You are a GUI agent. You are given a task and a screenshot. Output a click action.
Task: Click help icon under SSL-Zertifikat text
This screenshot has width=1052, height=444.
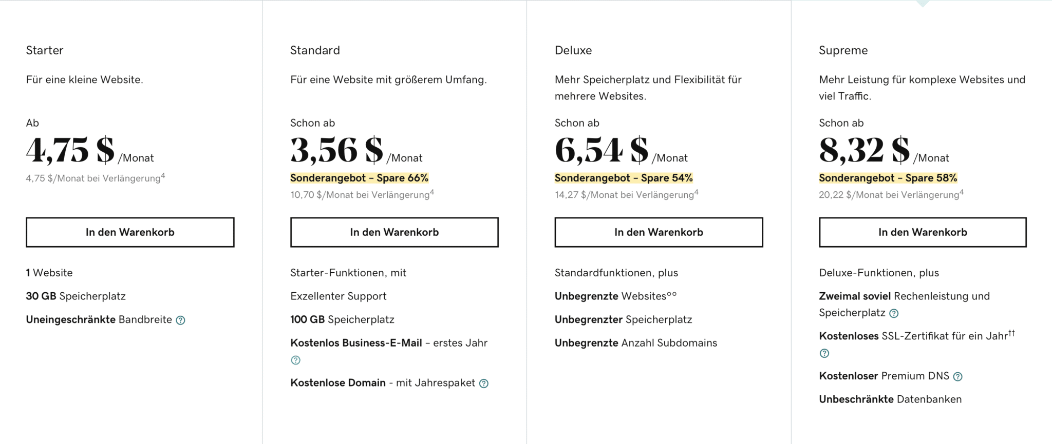click(824, 353)
